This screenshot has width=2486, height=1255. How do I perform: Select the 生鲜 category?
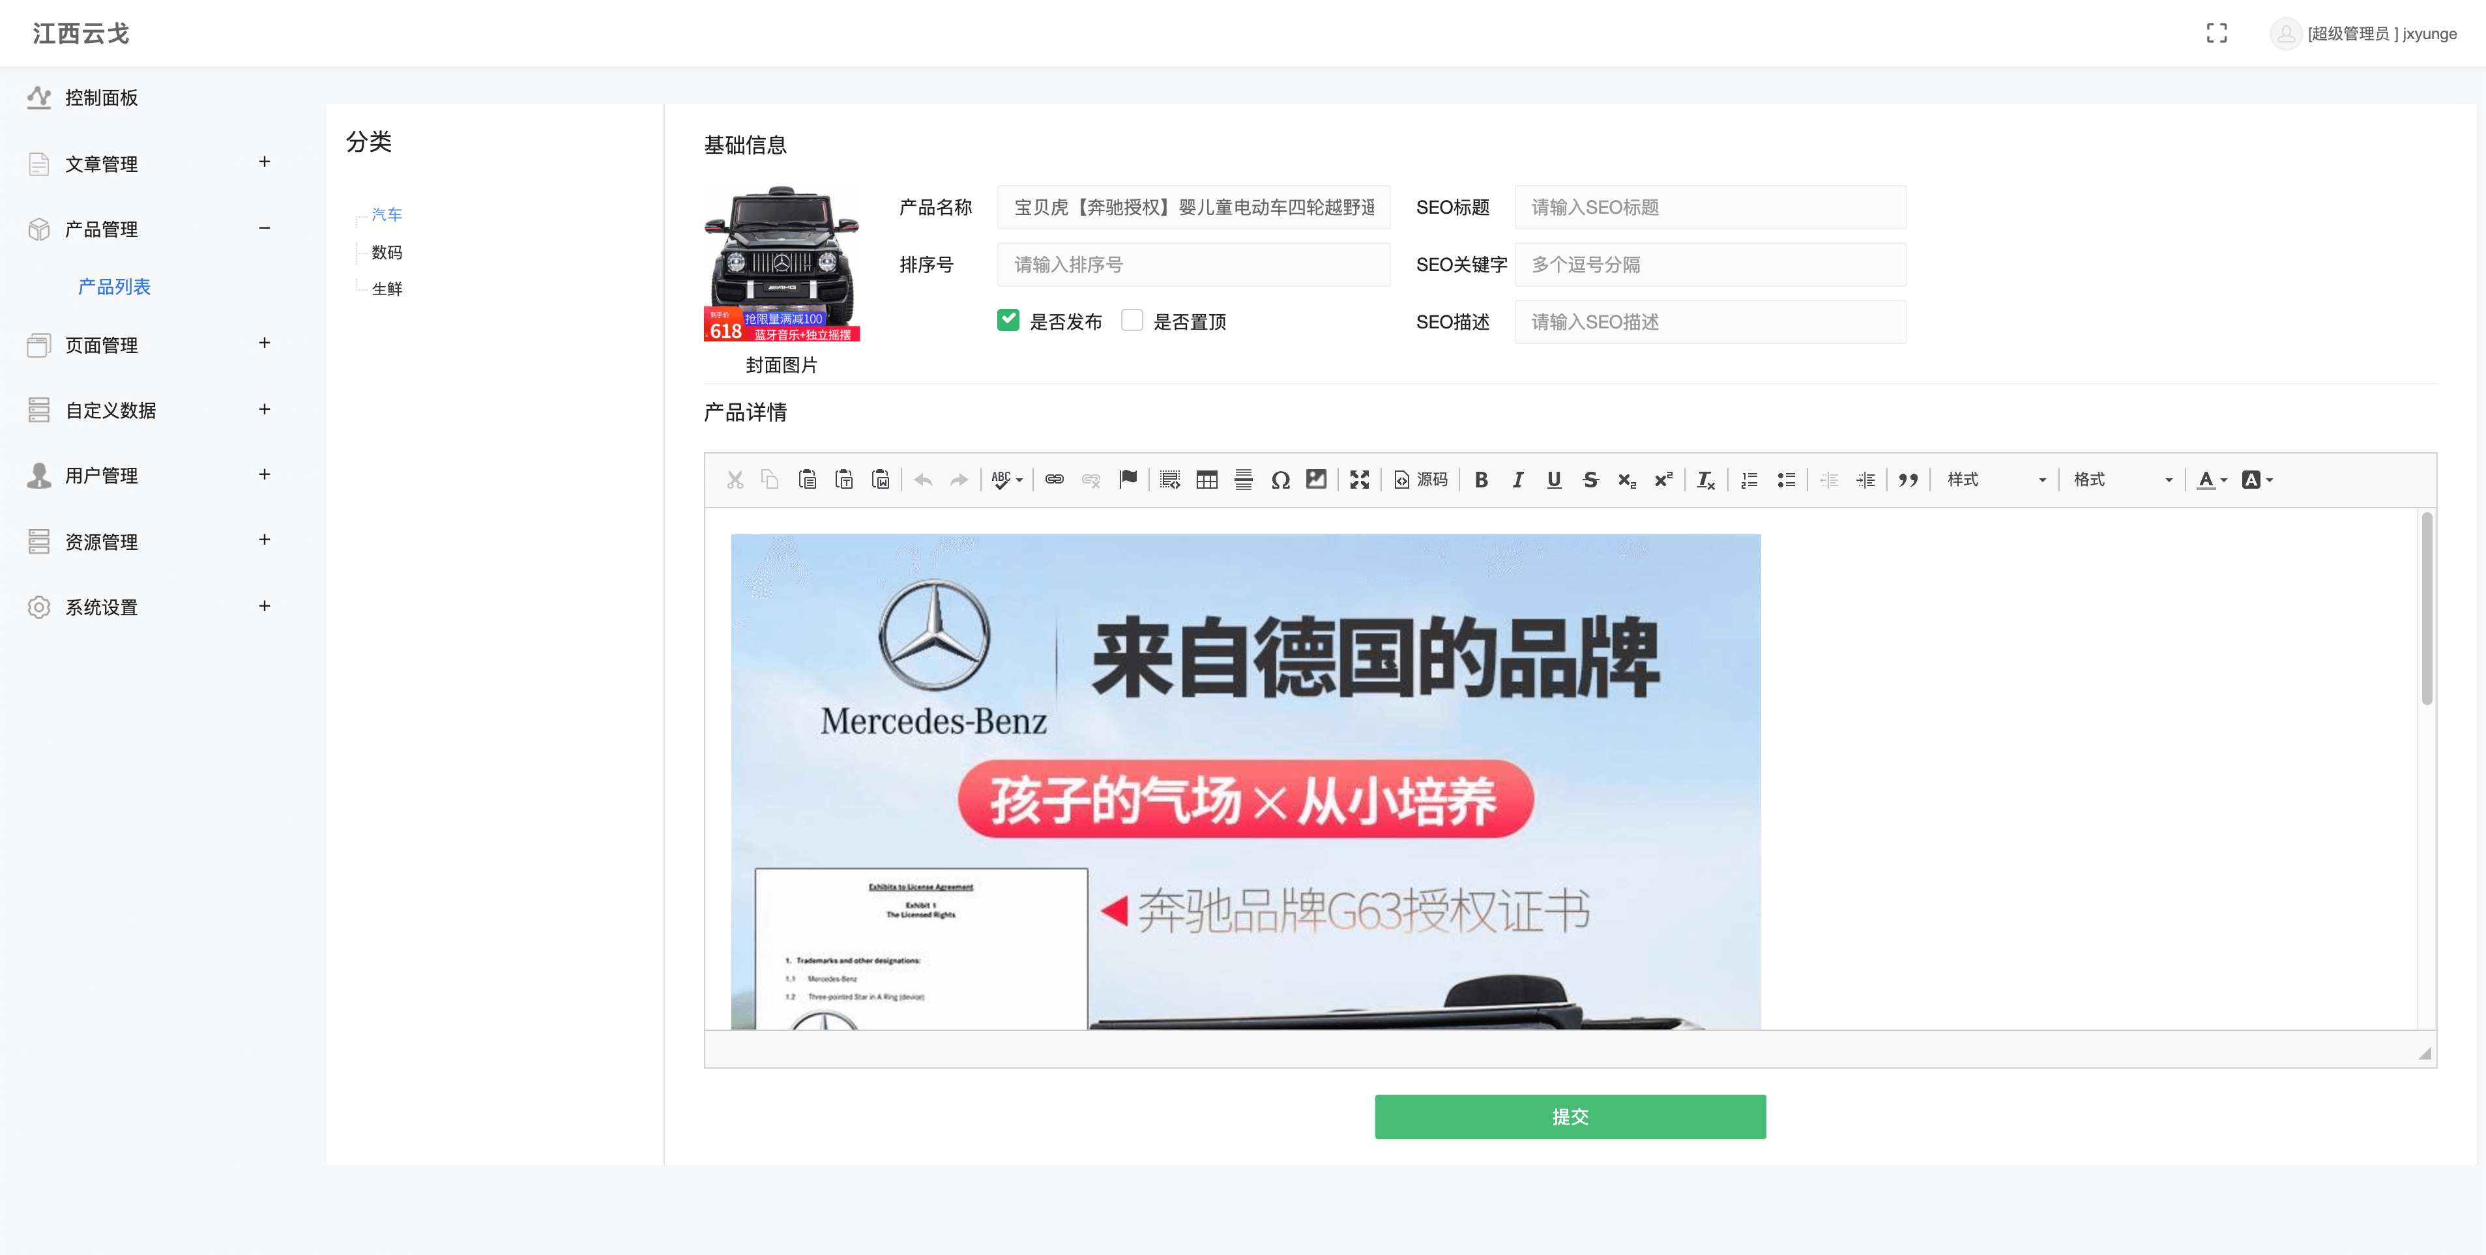tap(387, 289)
